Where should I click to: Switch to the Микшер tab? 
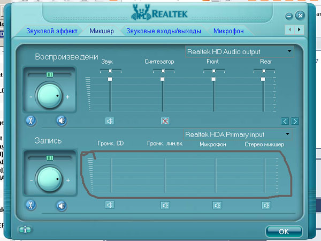pos(102,31)
